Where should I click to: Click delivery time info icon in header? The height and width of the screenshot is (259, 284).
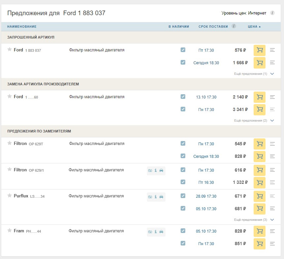(234, 26)
